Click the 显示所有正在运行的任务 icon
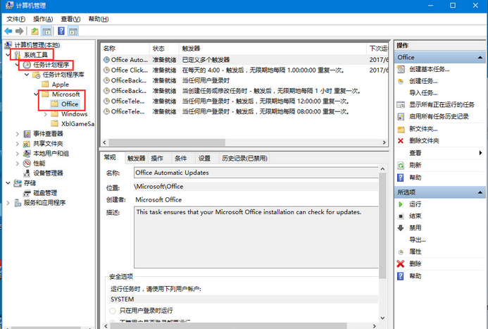 [401, 104]
